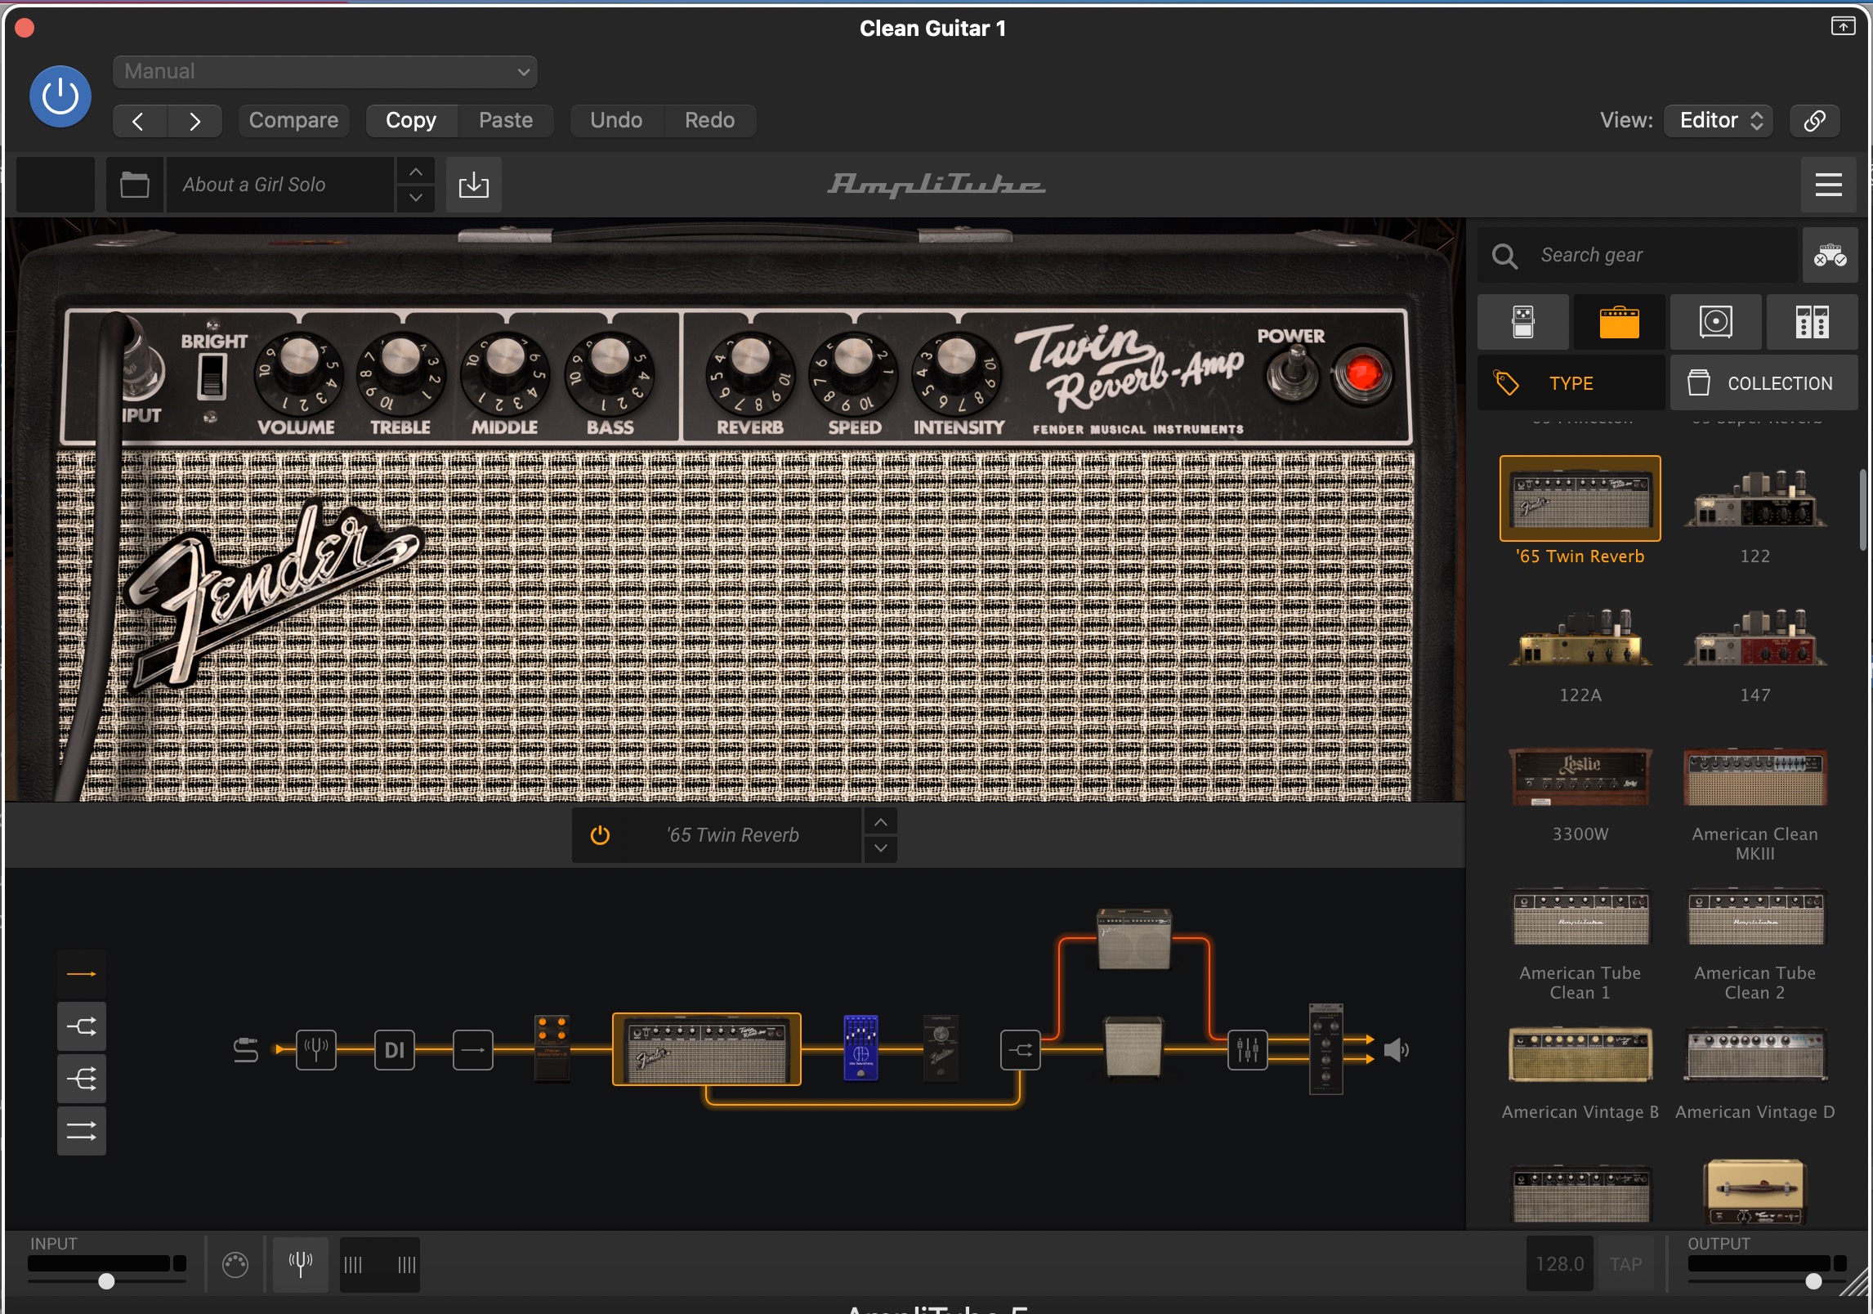Viewport: 1873px width, 1314px height.
Task: Open the Manual preset dropdown
Action: pos(325,72)
